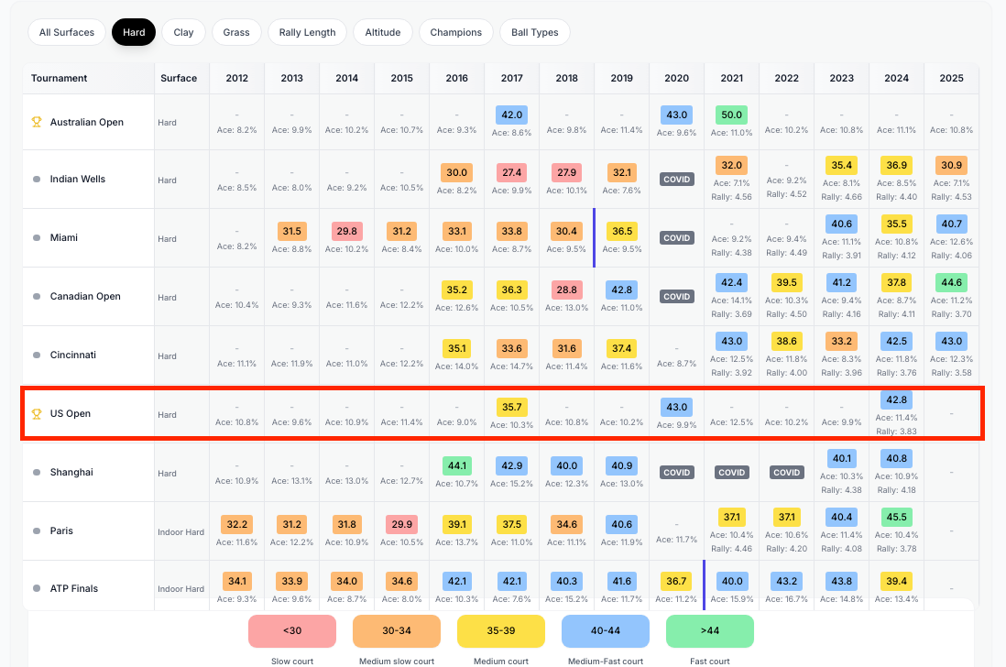
Task: Click Indian Wells 2020 COVID badge
Action: coord(676,180)
